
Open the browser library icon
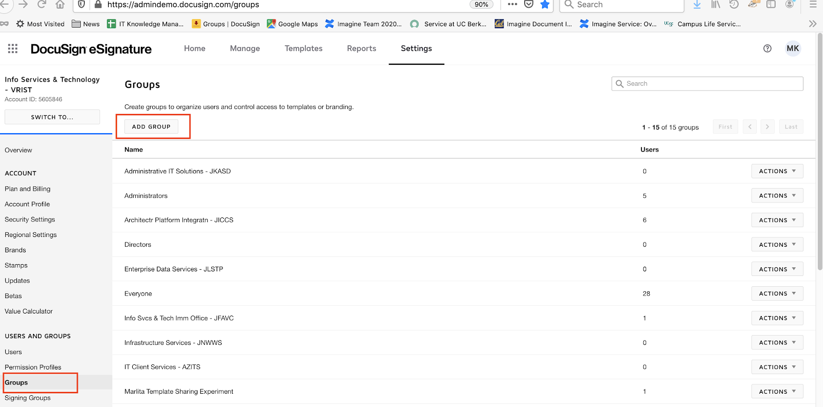pyautogui.click(x=715, y=5)
